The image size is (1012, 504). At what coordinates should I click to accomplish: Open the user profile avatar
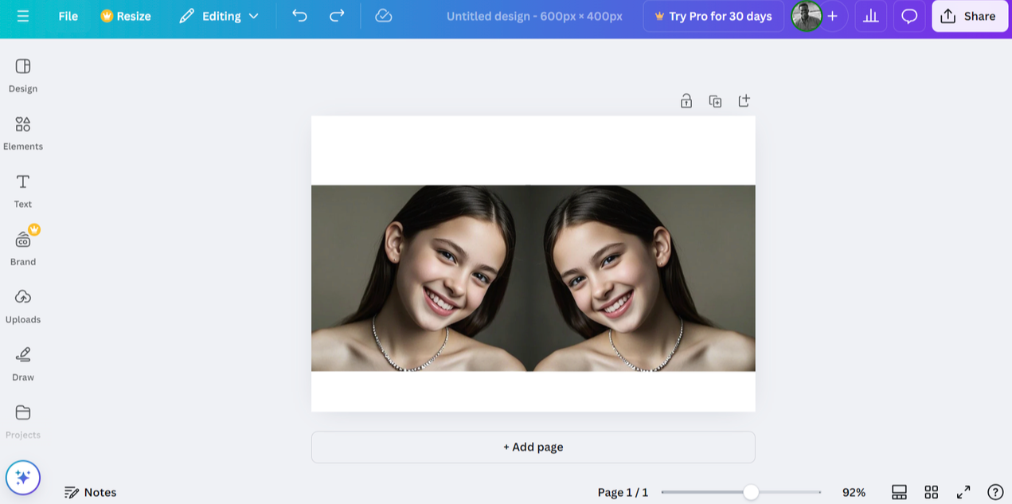tap(807, 16)
